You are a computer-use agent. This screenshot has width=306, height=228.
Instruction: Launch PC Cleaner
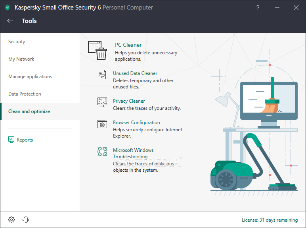point(128,45)
